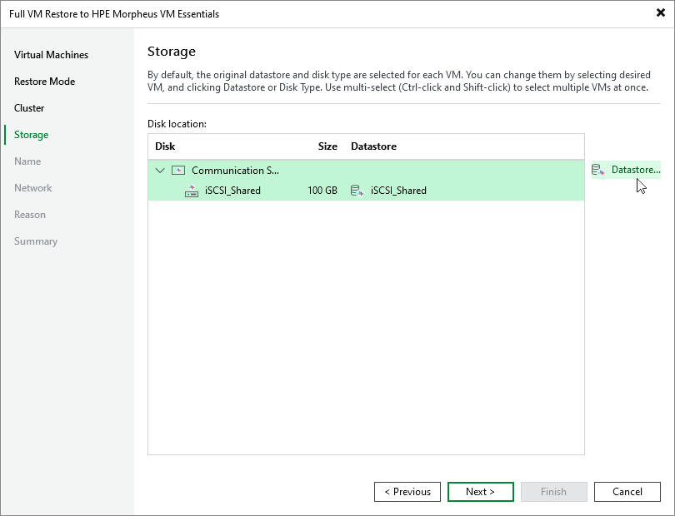Click the grayed-out Name step
Screen dimensions: 675x516
[x=26, y=161]
